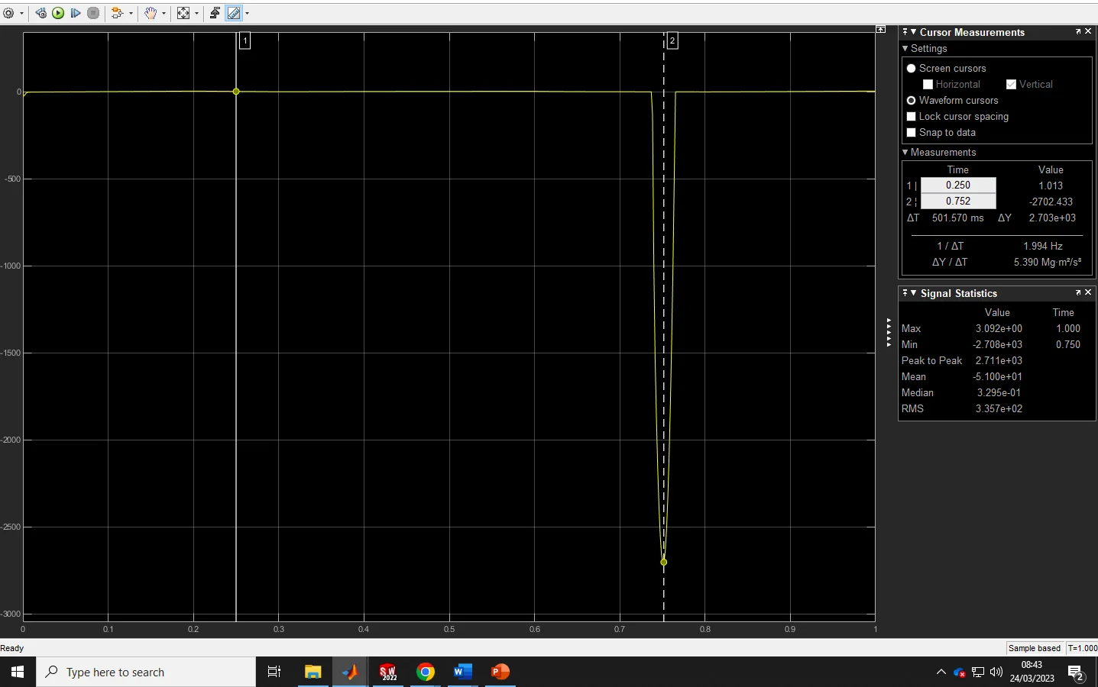Click cursor 1 flag marker on plot
This screenshot has width=1098, height=687.
coord(245,40)
